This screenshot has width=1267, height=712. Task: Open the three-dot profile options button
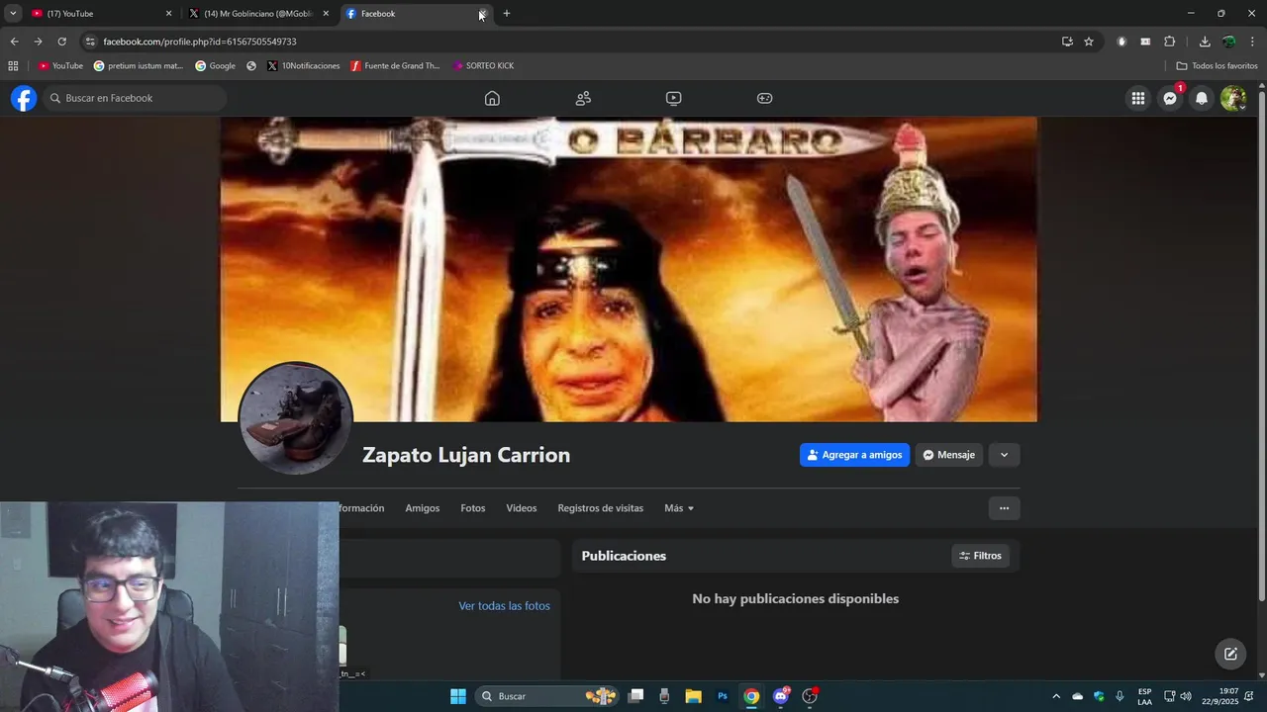pos(1004,508)
